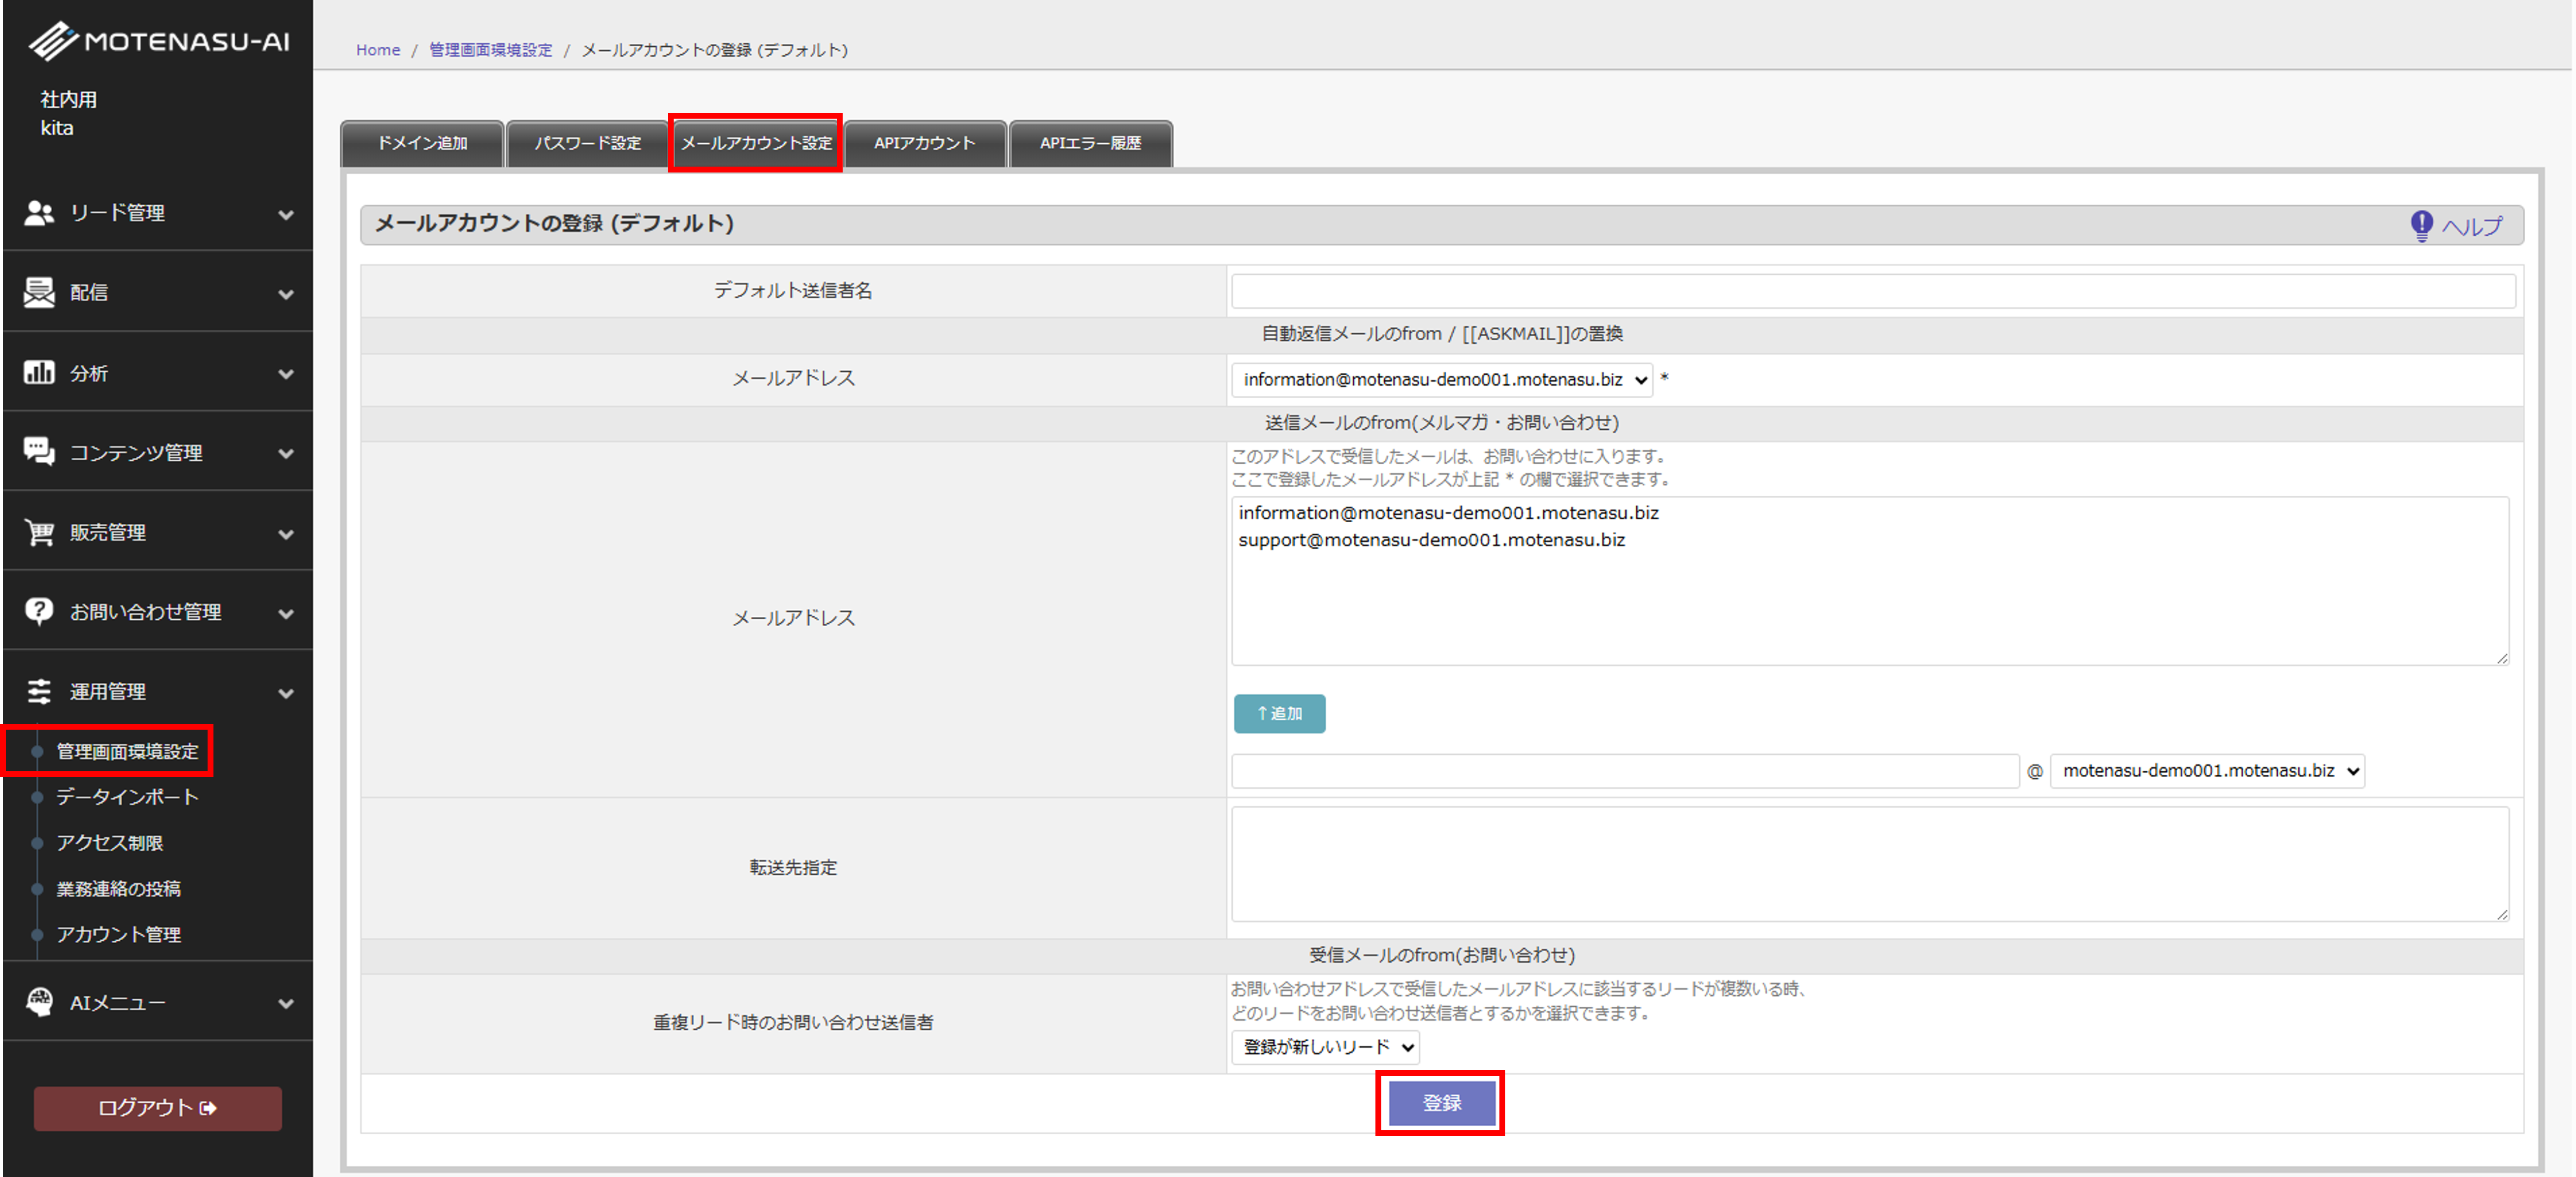Click the AIメニュー brain icon

coord(39,1002)
